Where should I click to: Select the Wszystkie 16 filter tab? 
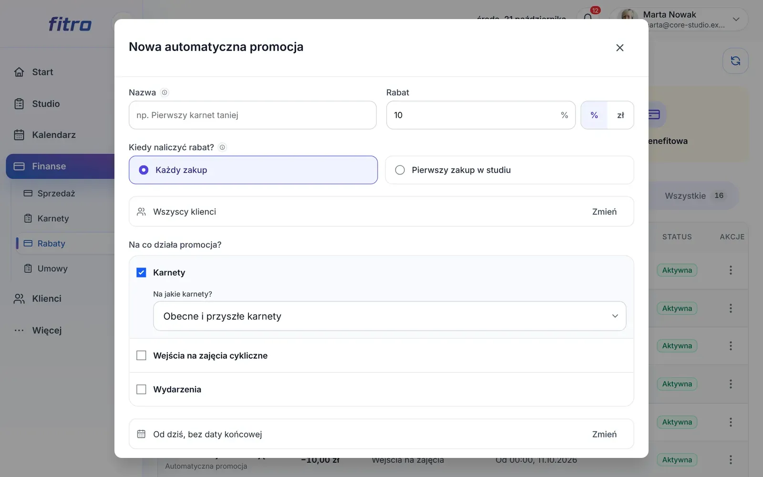pyautogui.click(x=694, y=196)
